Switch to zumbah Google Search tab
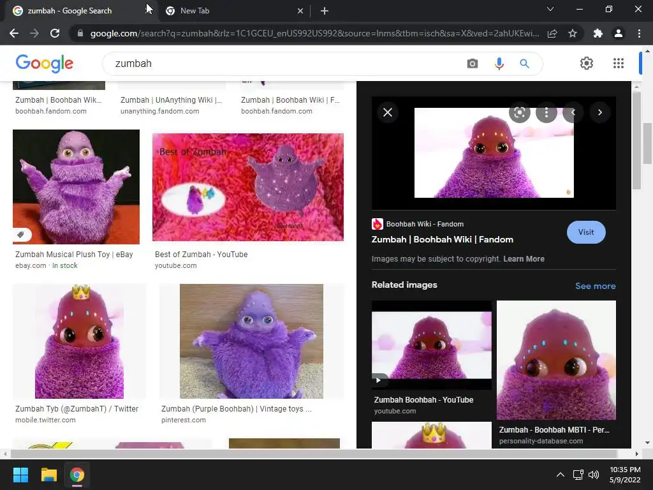 pyautogui.click(x=70, y=11)
